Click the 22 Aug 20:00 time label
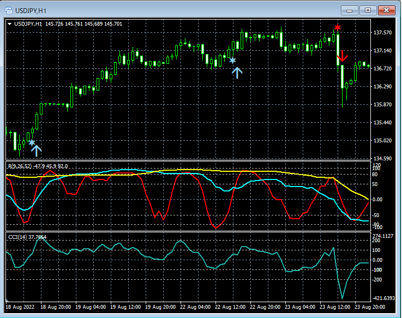 265,307
